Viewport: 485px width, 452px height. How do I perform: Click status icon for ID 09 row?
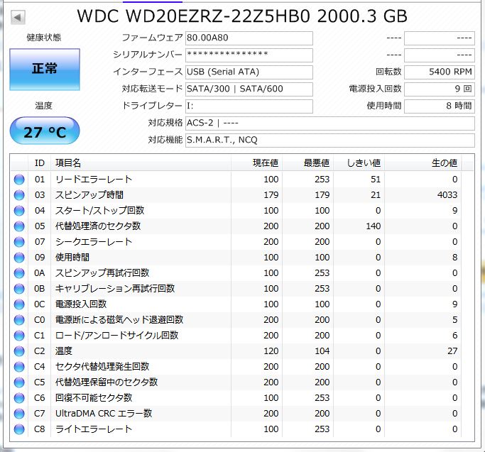click(x=19, y=258)
